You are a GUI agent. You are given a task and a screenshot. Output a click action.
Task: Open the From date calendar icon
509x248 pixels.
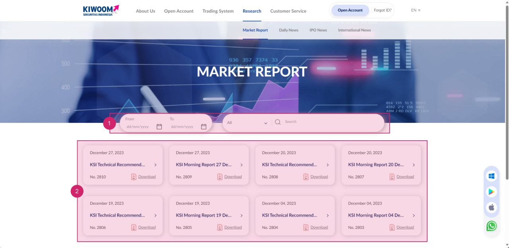(x=159, y=127)
